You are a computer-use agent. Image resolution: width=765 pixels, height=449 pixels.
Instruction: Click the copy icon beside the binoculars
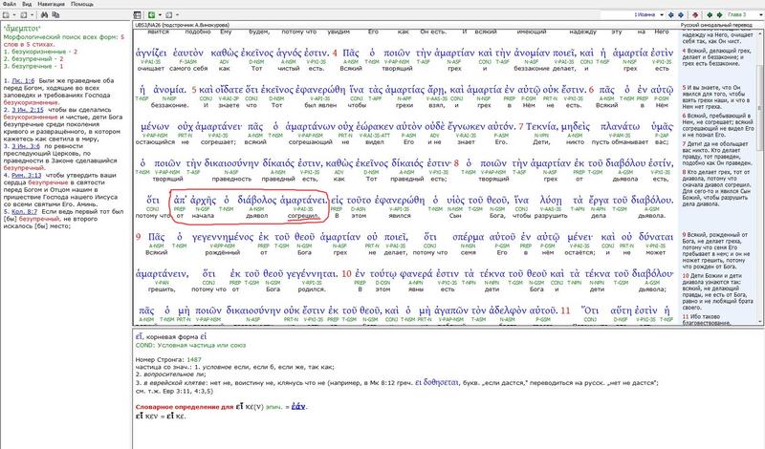coord(55,15)
